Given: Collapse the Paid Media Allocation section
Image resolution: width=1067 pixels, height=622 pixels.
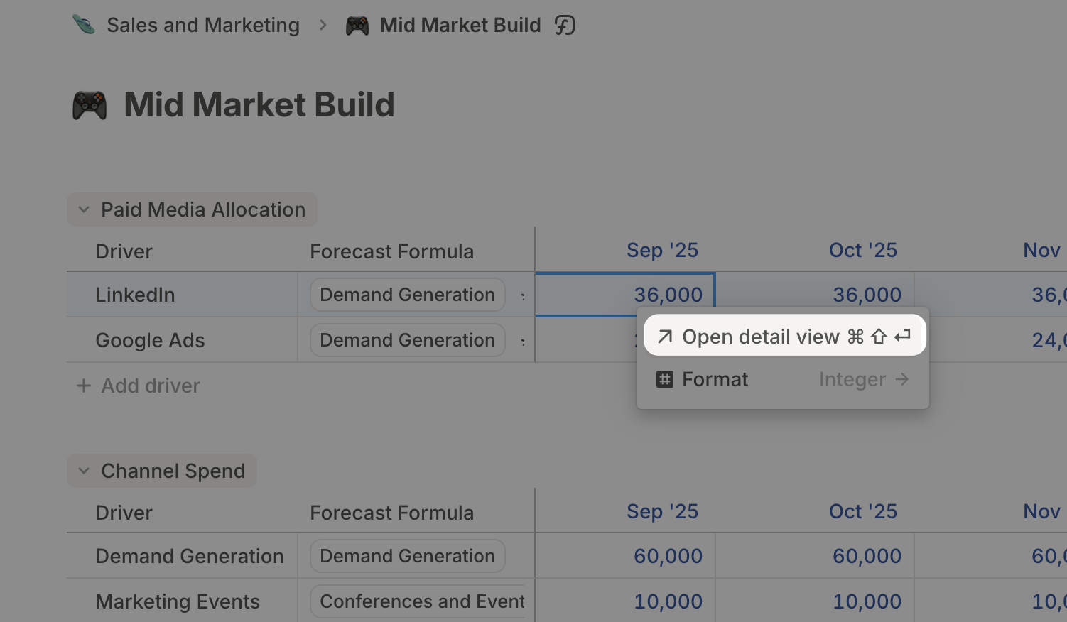Looking at the screenshot, I should (84, 209).
